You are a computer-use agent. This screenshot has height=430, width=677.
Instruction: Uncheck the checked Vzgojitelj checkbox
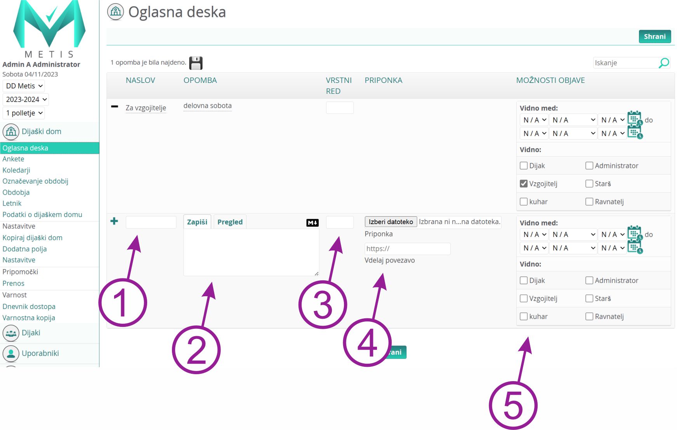click(524, 184)
